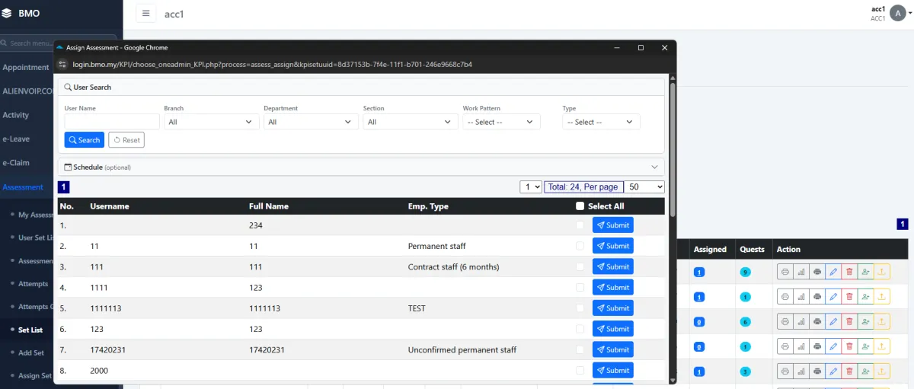Delete the set with 9 quests

point(849,272)
